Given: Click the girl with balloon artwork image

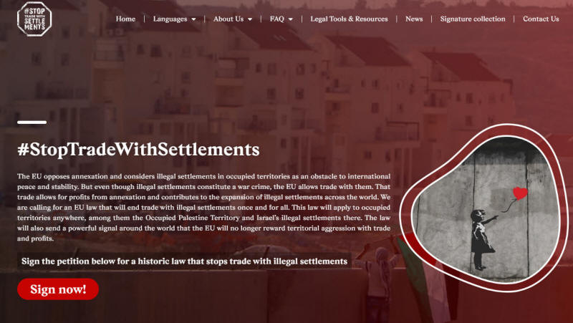Looking at the screenshot, I should pyautogui.click(x=484, y=208).
